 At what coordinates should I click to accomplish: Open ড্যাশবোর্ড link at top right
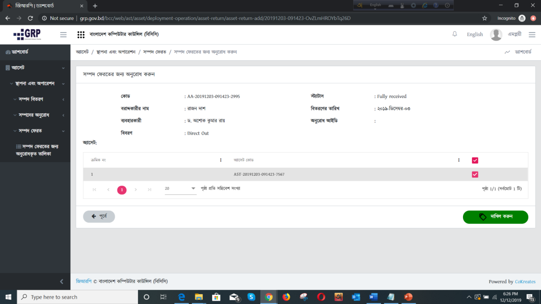click(x=523, y=52)
